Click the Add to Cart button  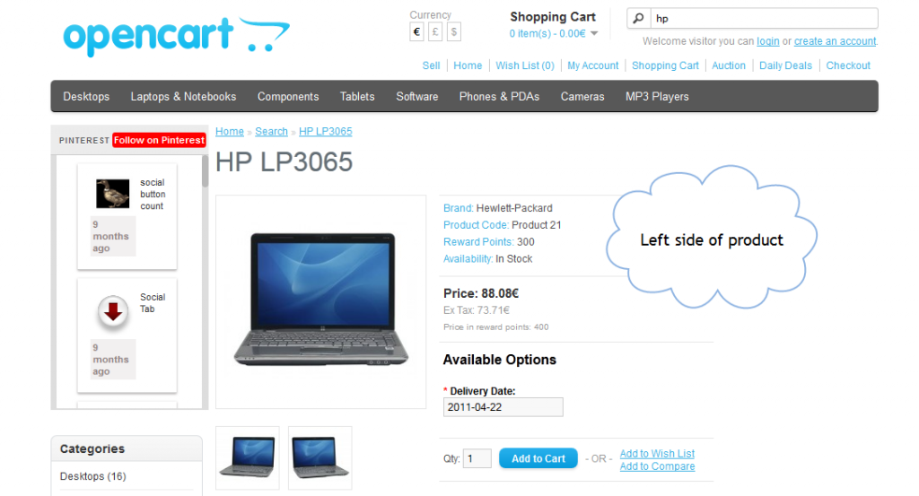538,458
